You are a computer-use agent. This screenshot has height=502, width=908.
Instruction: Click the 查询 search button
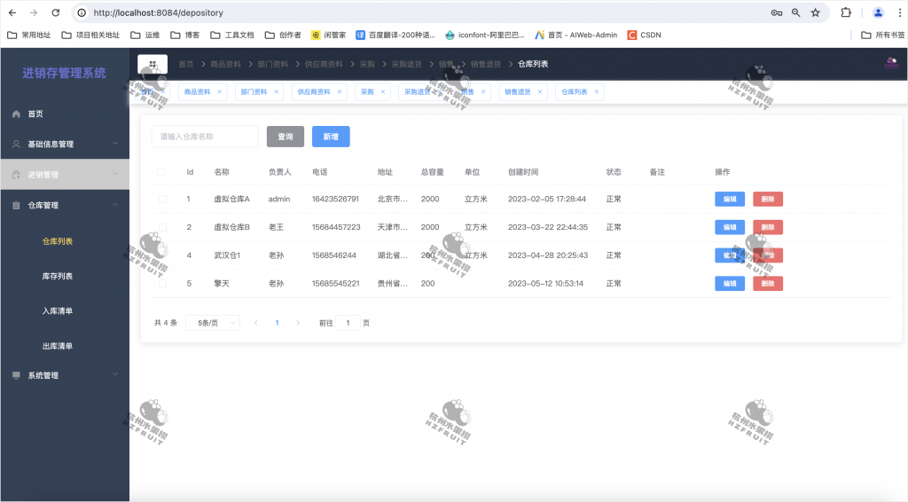click(x=286, y=137)
